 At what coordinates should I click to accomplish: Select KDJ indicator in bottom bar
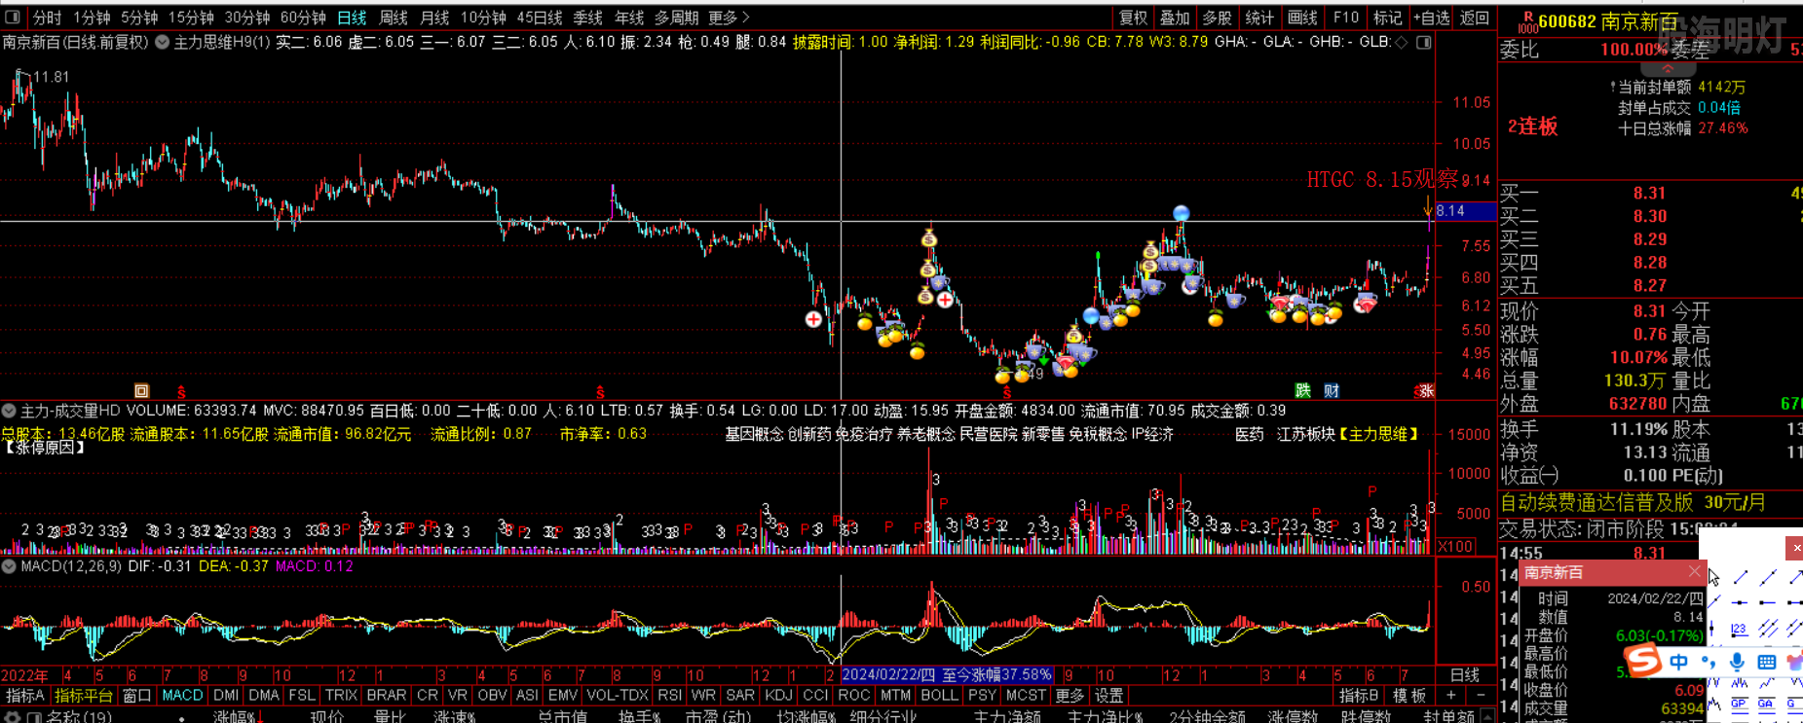778,695
